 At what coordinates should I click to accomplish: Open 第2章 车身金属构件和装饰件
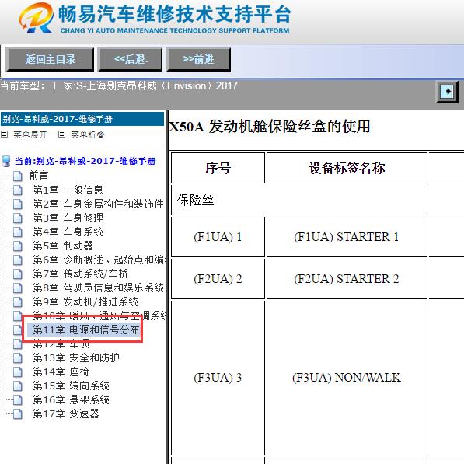point(98,204)
